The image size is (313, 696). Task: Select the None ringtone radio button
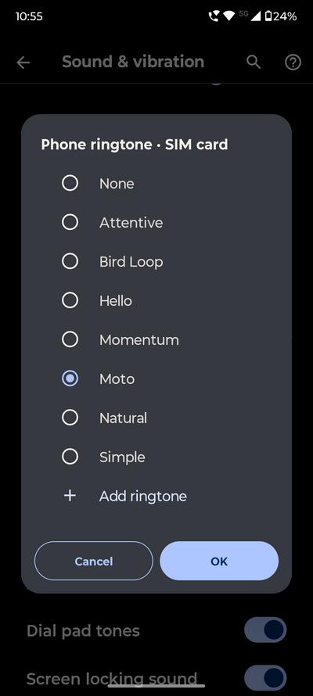coord(70,183)
